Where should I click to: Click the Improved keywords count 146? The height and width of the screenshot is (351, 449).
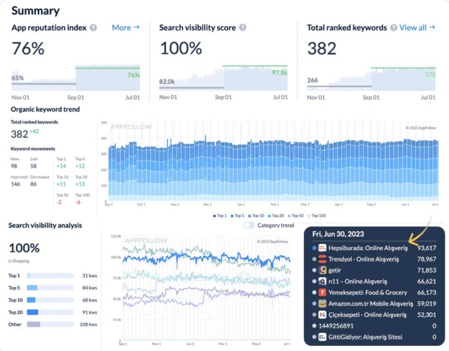(16, 184)
